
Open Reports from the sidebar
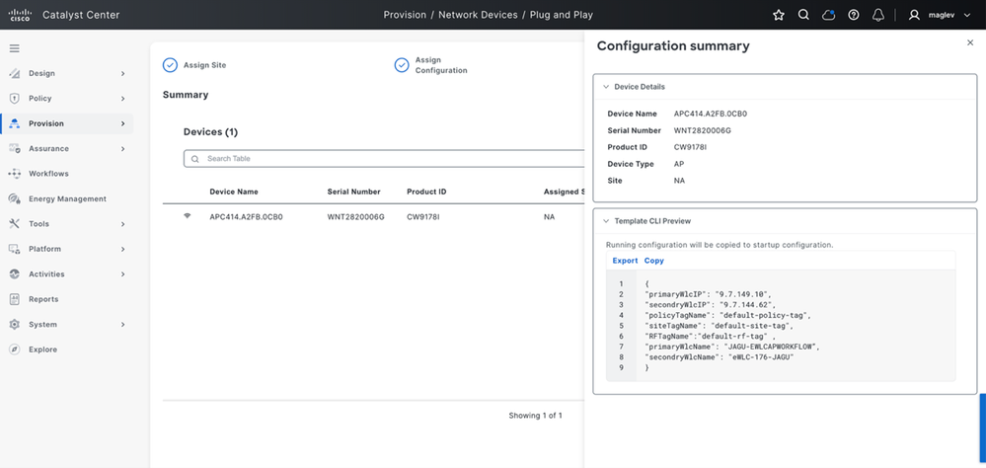43,299
